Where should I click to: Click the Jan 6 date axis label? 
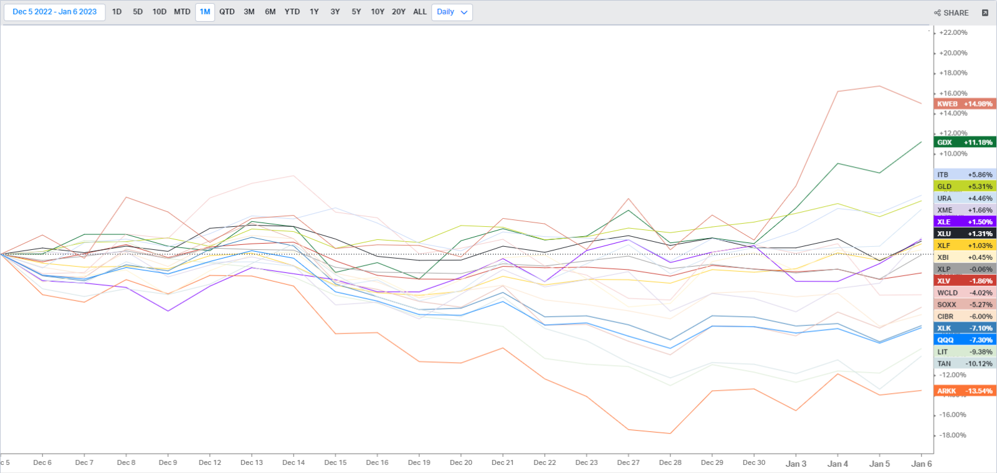[x=922, y=464]
